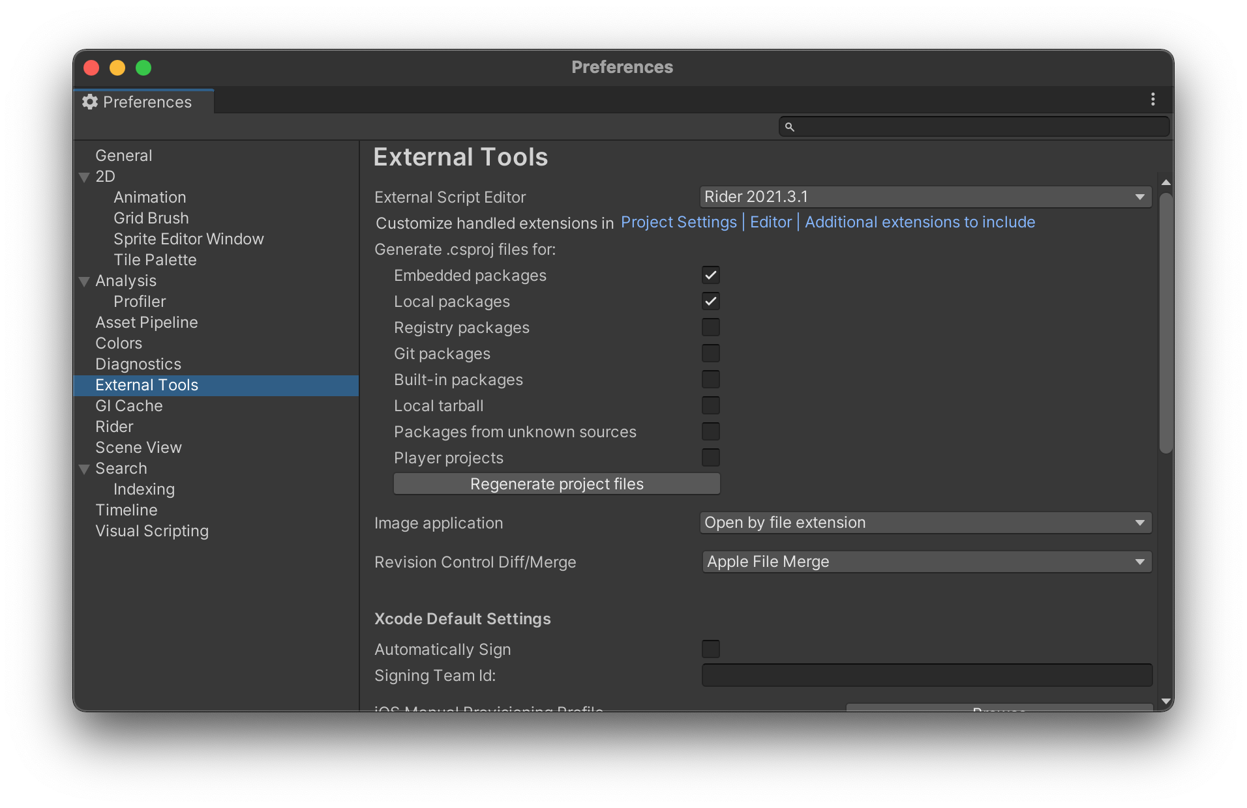Open External Script Editor dropdown
This screenshot has width=1247, height=808.
coord(925,197)
